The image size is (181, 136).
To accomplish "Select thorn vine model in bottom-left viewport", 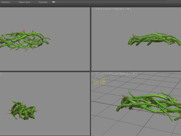I will (x=23, y=110).
